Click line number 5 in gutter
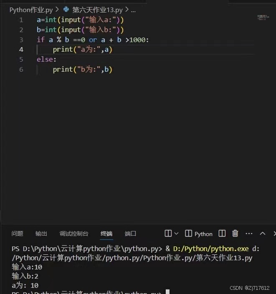276x294 pixels. pyautogui.click(x=21, y=60)
